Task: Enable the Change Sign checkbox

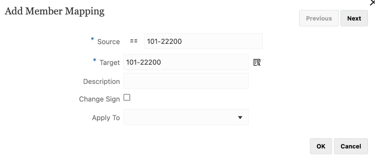Action: (127, 98)
